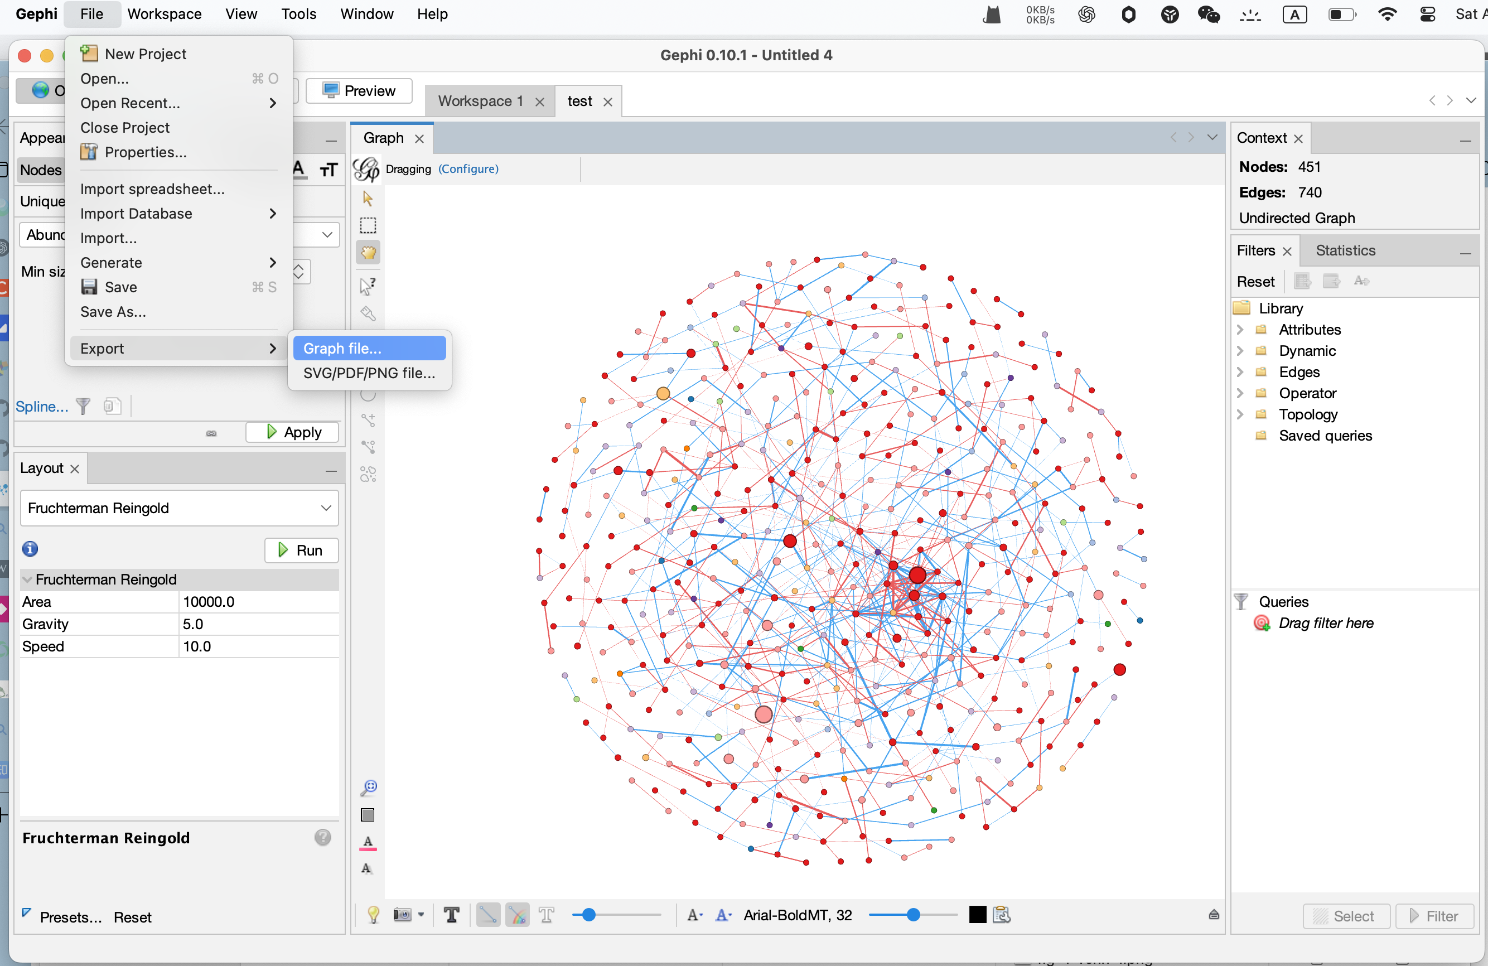Viewport: 1488px width, 966px height.
Task: Click the lightbulb background color icon
Action: point(373,915)
